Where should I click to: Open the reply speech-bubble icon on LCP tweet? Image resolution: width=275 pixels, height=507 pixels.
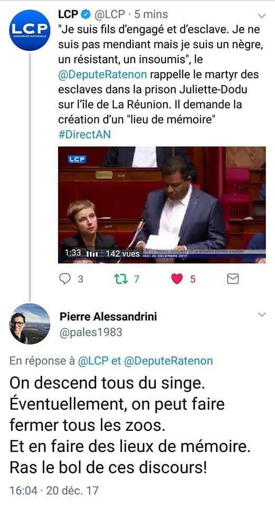coord(65,278)
